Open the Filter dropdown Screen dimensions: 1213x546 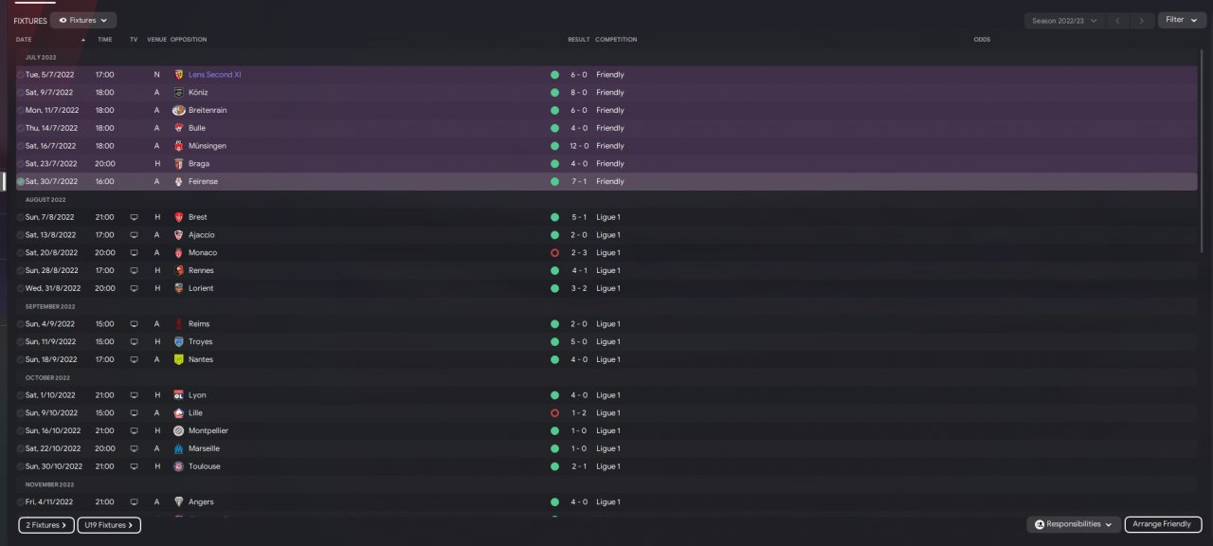1181,20
